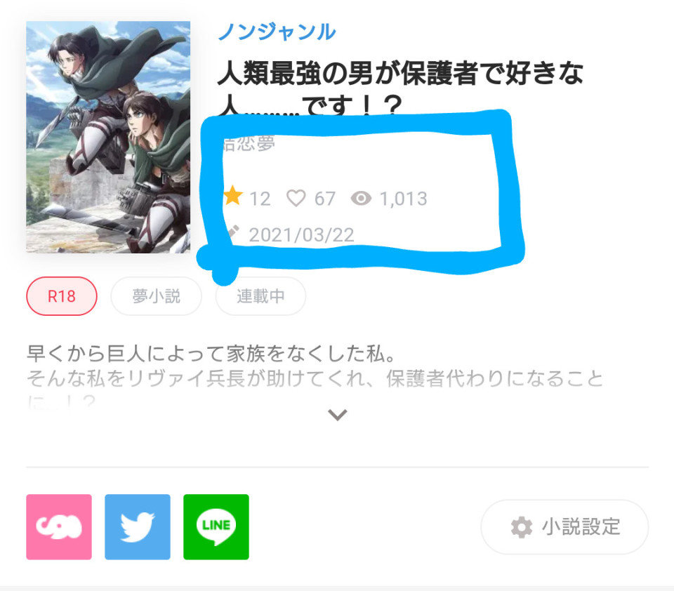
Task: Share the novel via LINE
Action: click(x=216, y=527)
